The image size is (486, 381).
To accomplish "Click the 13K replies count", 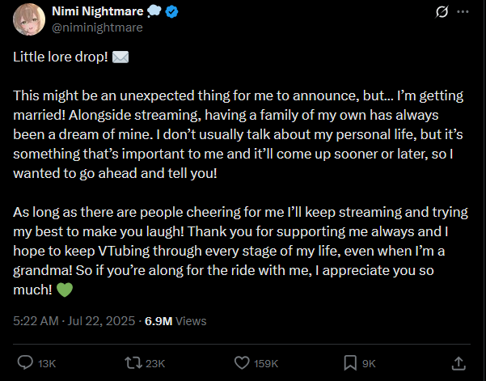I will click(47, 363).
